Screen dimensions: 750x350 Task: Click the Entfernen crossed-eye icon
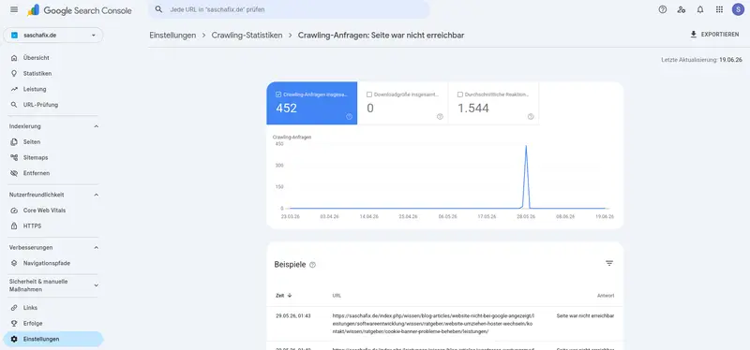point(14,173)
